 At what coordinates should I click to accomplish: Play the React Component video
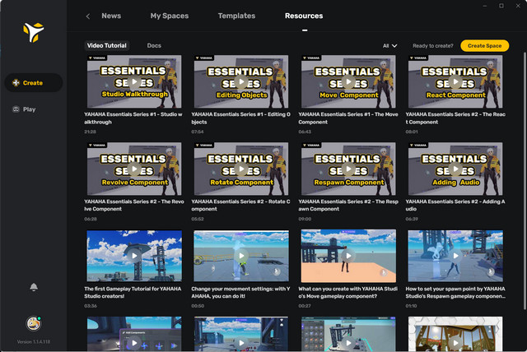click(x=455, y=81)
